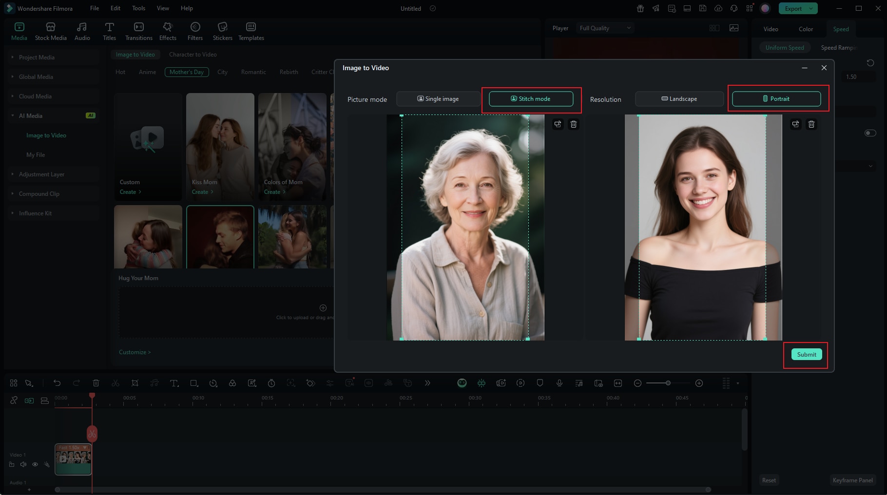Expand Global Media tree item

click(x=13, y=77)
